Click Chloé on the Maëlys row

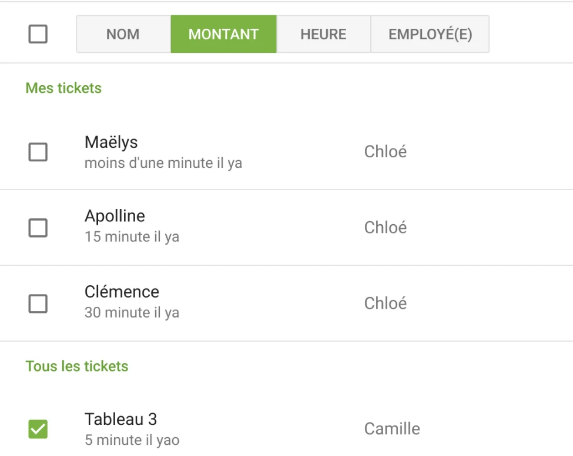pyautogui.click(x=386, y=152)
